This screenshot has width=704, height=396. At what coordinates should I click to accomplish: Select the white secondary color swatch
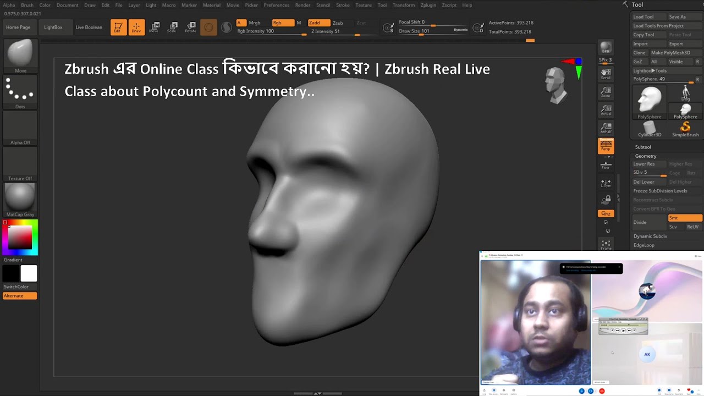coord(29,273)
